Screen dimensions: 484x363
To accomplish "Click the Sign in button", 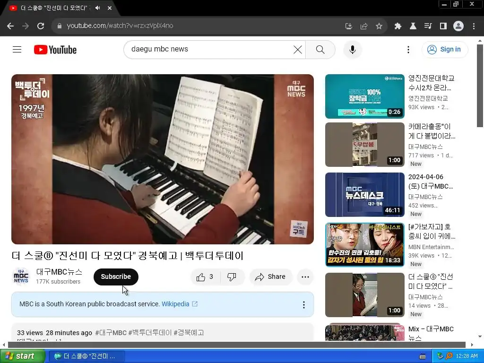I will pyautogui.click(x=445, y=49).
